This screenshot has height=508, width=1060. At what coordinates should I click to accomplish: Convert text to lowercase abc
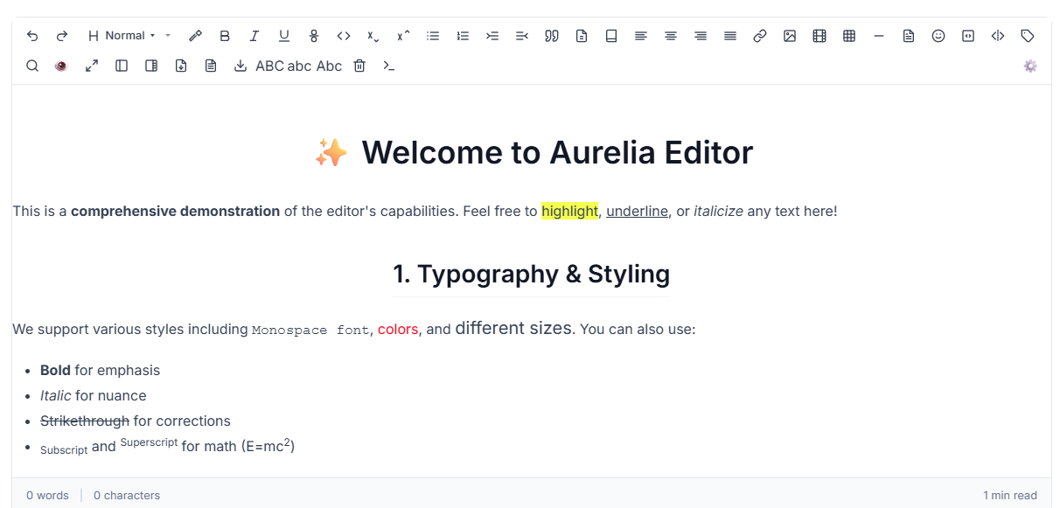299,66
